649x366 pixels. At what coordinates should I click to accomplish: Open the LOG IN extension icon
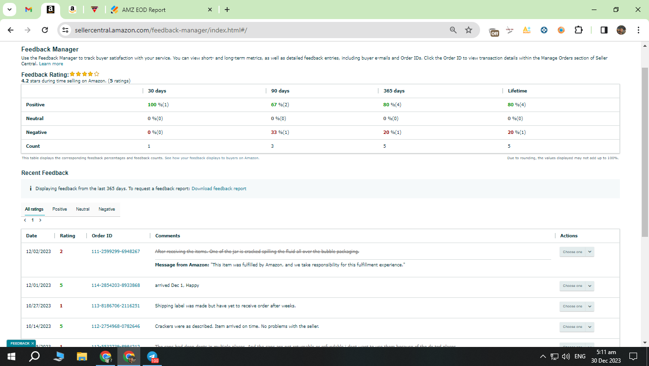(510, 30)
